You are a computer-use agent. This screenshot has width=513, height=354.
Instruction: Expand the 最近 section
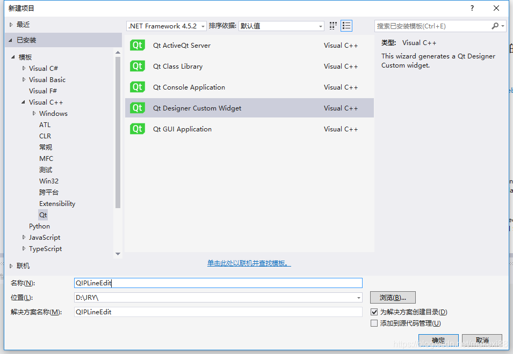pyautogui.click(x=11, y=25)
